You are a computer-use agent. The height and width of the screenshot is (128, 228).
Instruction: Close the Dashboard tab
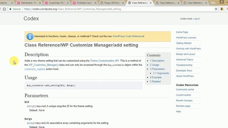click(40, 3)
